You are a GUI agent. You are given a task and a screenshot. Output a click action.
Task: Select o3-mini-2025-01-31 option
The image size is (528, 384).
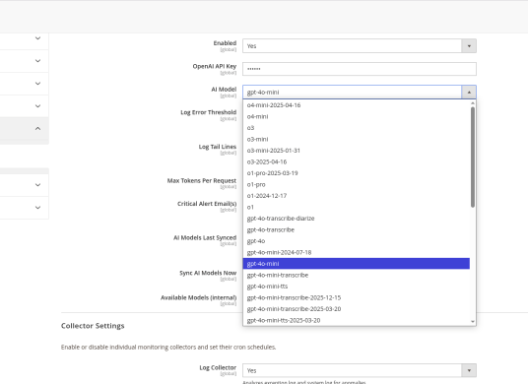357,151
